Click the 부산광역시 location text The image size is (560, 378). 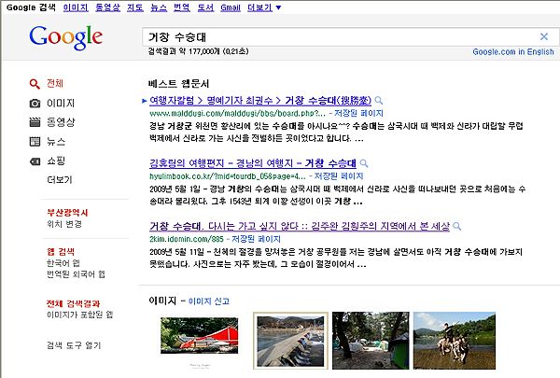click(x=67, y=213)
